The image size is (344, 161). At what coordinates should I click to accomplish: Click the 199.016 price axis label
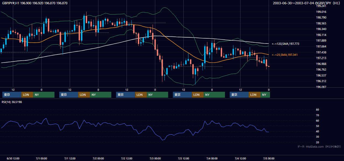point(321,12)
